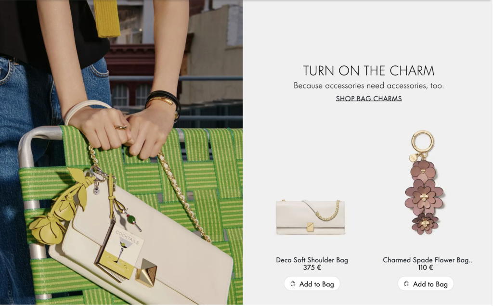Open the Deco Soft Shoulder Bag product image
The image size is (493, 306).
(x=311, y=217)
